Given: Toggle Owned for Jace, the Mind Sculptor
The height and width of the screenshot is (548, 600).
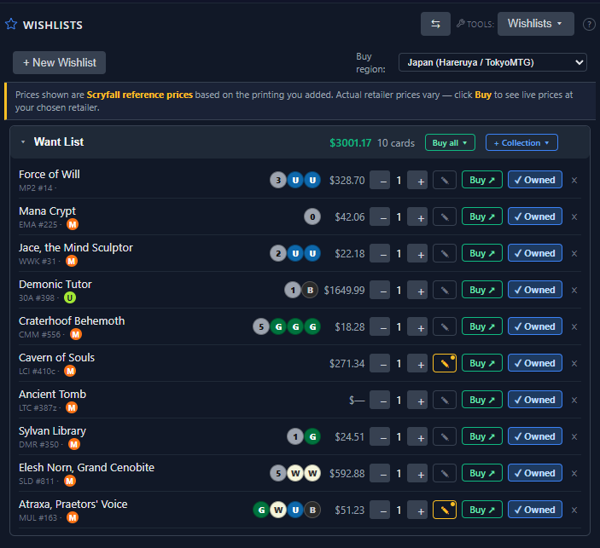Looking at the screenshot, I should click(x=535, y=253).
